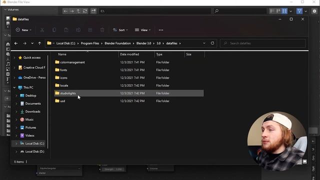Select This PC in navigation pane
The width and height of the screenshot is (320, 180).
tap(28, 87)
